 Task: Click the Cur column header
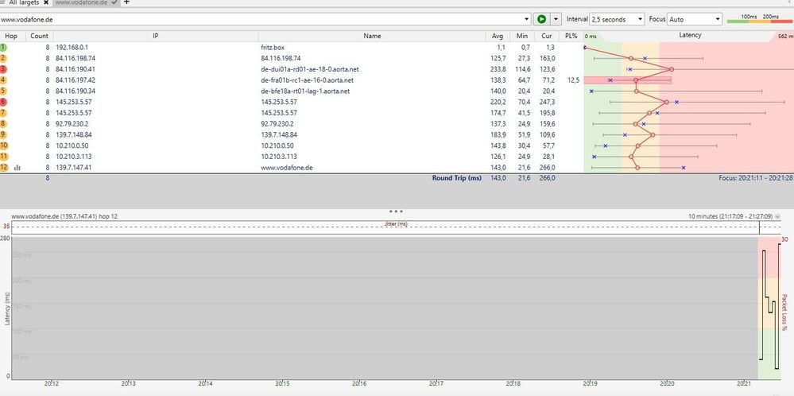click(546, 36)
